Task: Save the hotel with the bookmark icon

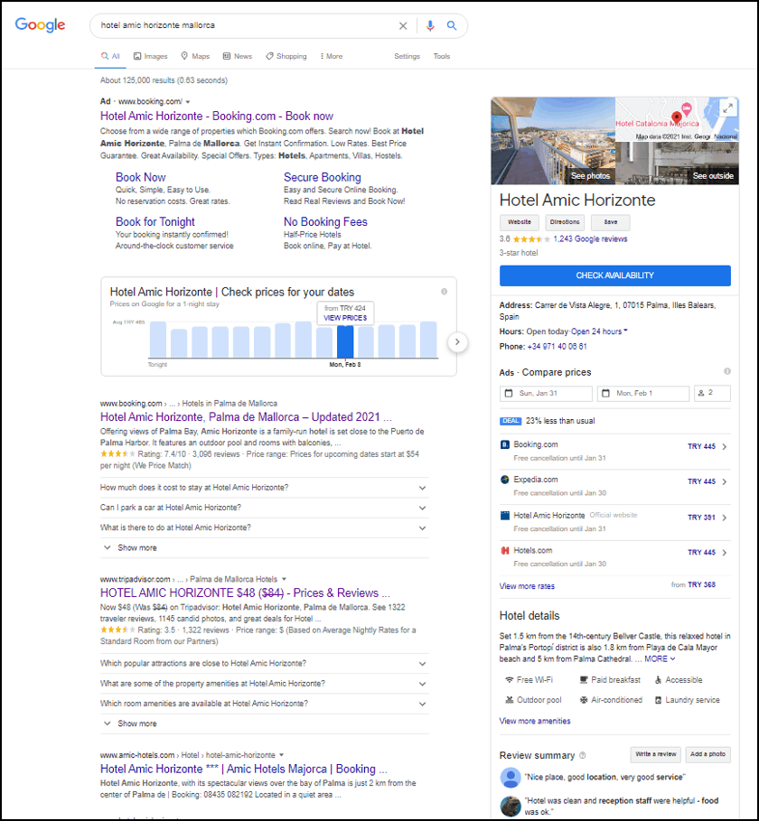Action: click(610, 222)
